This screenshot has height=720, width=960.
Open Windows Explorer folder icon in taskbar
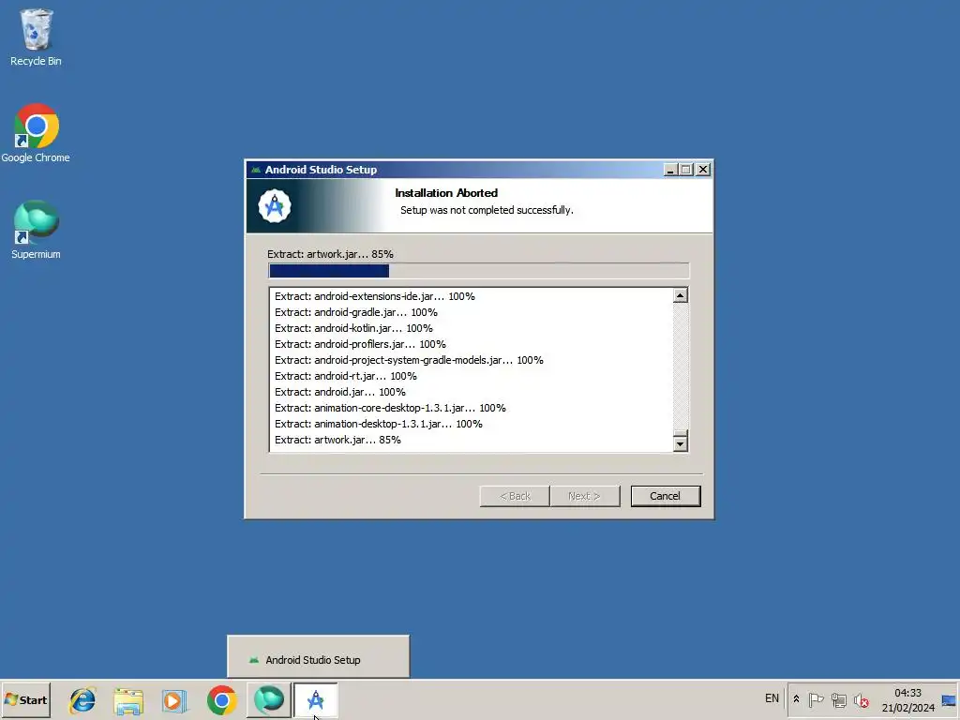coord(128,699)
